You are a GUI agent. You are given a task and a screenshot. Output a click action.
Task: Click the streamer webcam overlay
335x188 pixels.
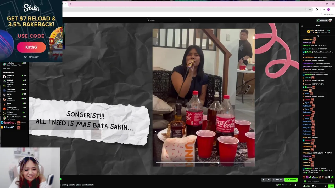30,168
